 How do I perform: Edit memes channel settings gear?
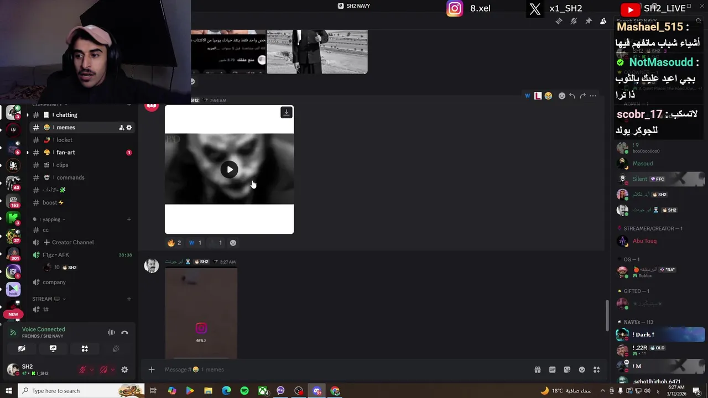pyautogui.click(x=129, y=128)
